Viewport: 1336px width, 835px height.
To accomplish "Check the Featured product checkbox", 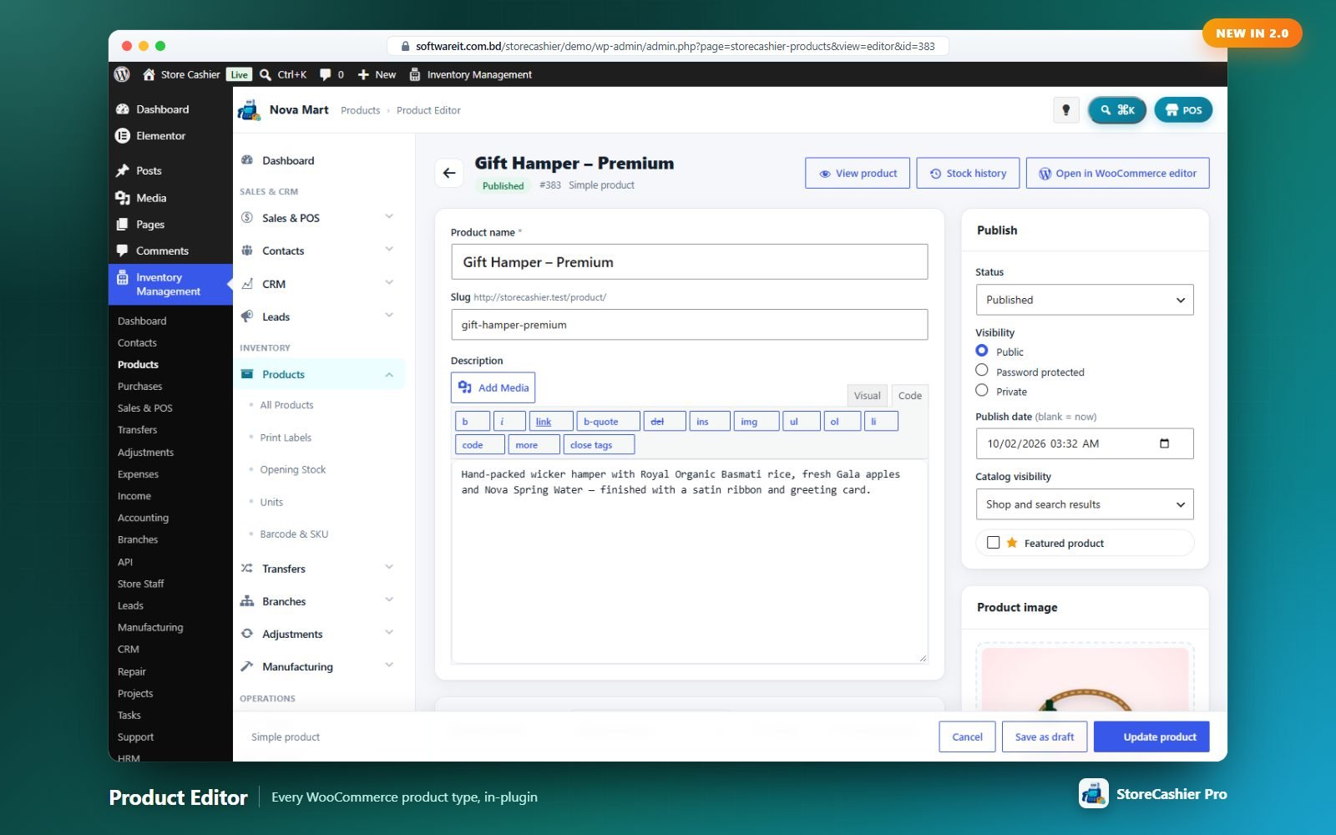I will click(x=993, y=543).
